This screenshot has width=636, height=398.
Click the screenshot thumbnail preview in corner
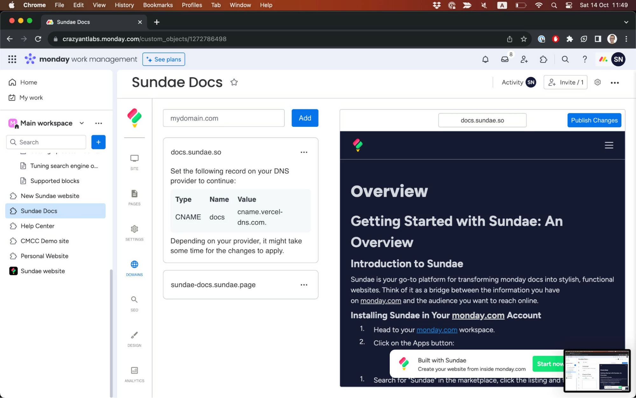[x=597, y=371]
